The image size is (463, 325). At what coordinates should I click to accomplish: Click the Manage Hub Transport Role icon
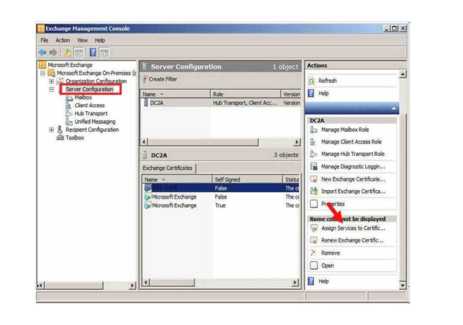click(x=314, y=154)
